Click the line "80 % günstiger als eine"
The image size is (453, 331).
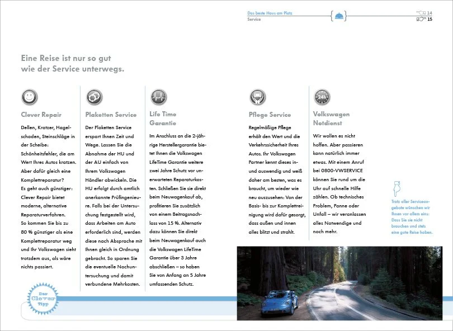click(47, 232)
